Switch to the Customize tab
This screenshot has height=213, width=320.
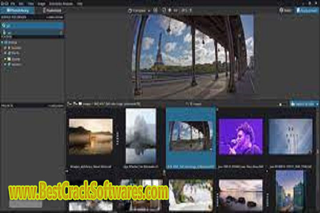coord(52,10)
